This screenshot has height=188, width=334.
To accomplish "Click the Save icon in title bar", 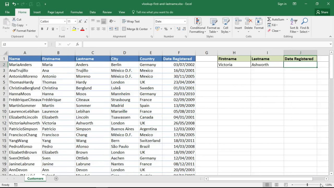I will tap(7, 4).
